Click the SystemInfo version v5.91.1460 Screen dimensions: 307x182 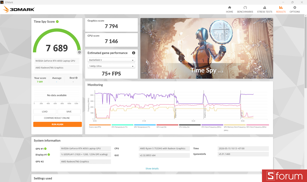tap(243, 154)
